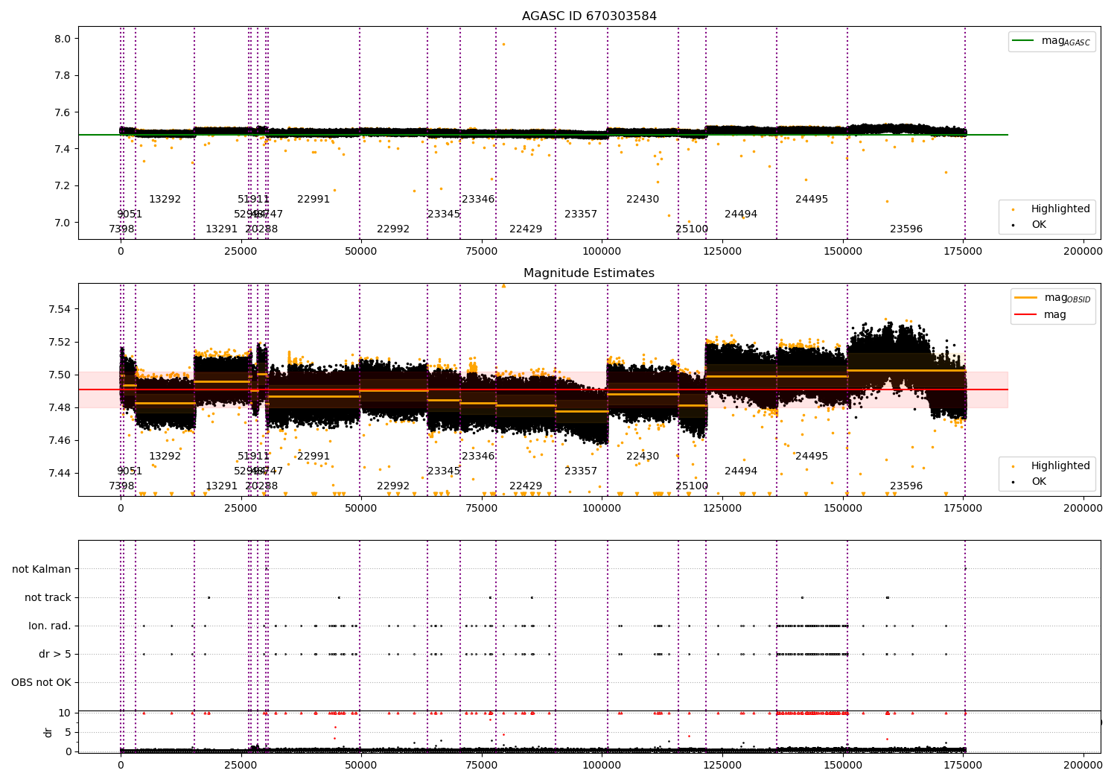Click "OK" in the AGASC ID plot legend
This screenshot has height=782, width=1117.
click(x=1039, y=224)
